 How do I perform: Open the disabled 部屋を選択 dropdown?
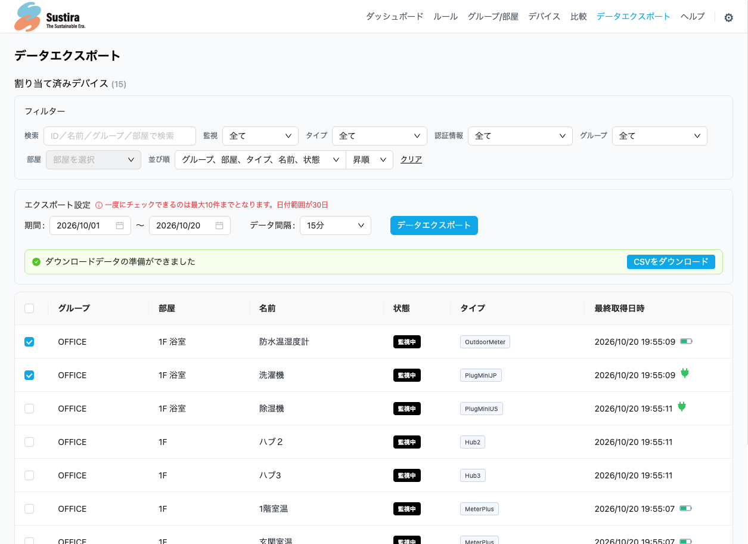(x=94, y=160)
